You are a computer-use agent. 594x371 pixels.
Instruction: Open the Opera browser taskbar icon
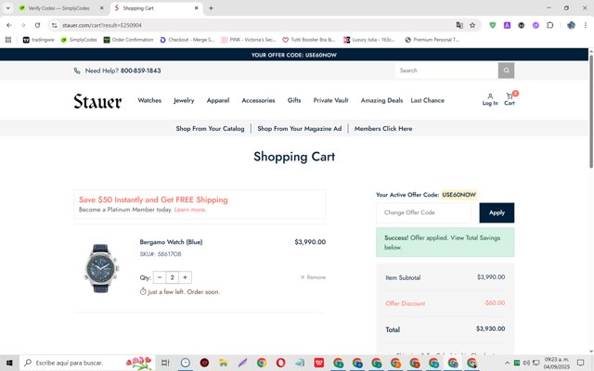click(280, 363)
